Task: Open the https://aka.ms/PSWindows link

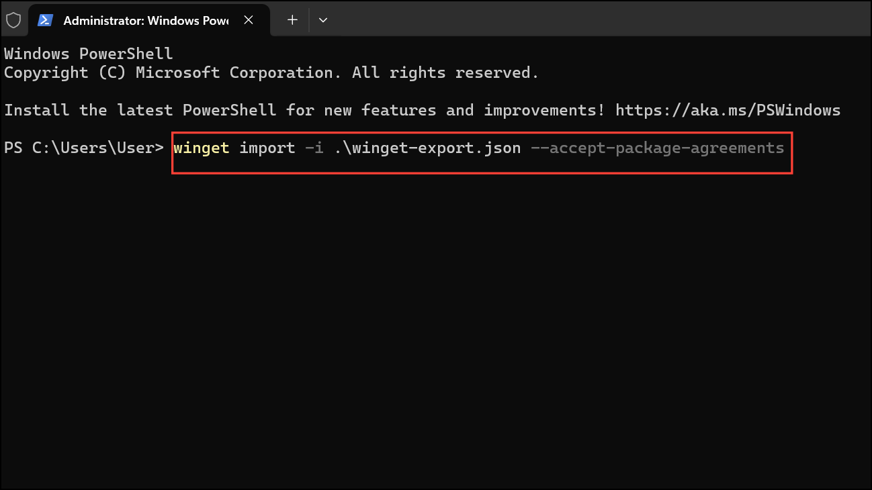Action: tap(728, 110)
